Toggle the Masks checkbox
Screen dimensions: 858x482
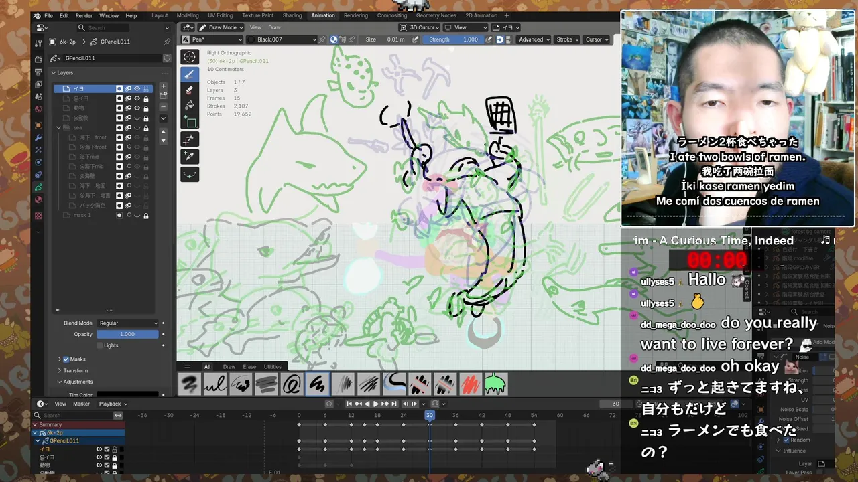click(x=66, y=359)
